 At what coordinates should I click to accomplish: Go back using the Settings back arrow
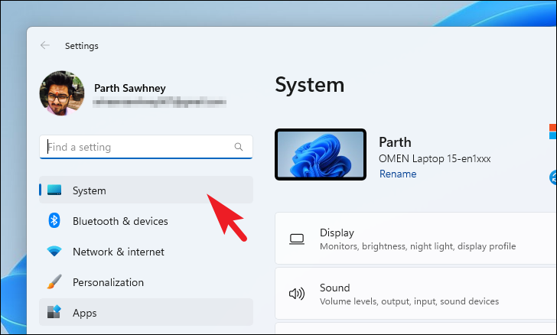pos(45,45)
